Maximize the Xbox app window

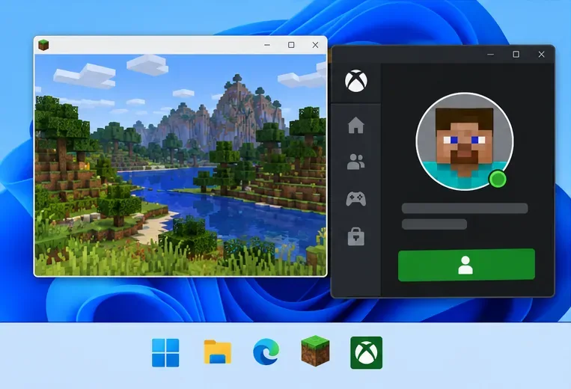[516, 54]
